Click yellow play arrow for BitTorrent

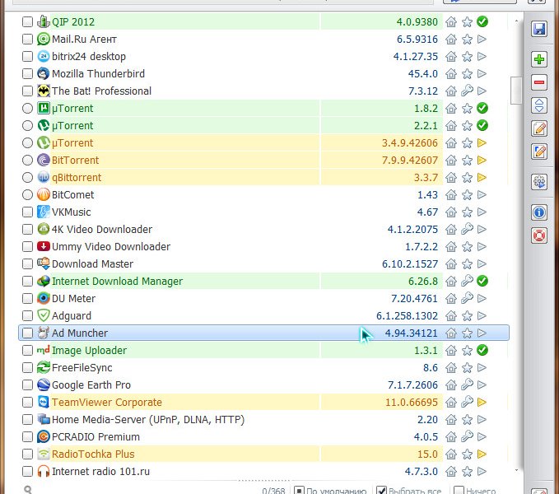click(482, 160)
